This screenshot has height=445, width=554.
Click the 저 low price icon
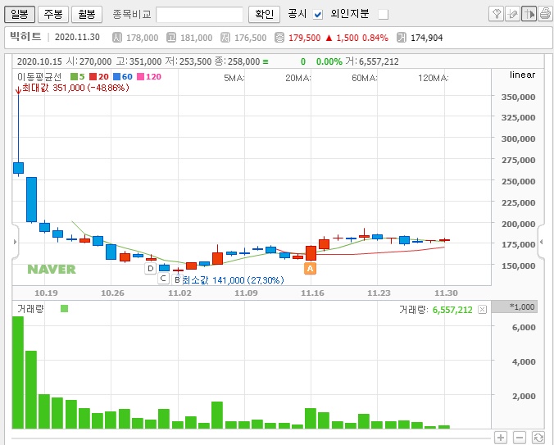click(225, 38)
